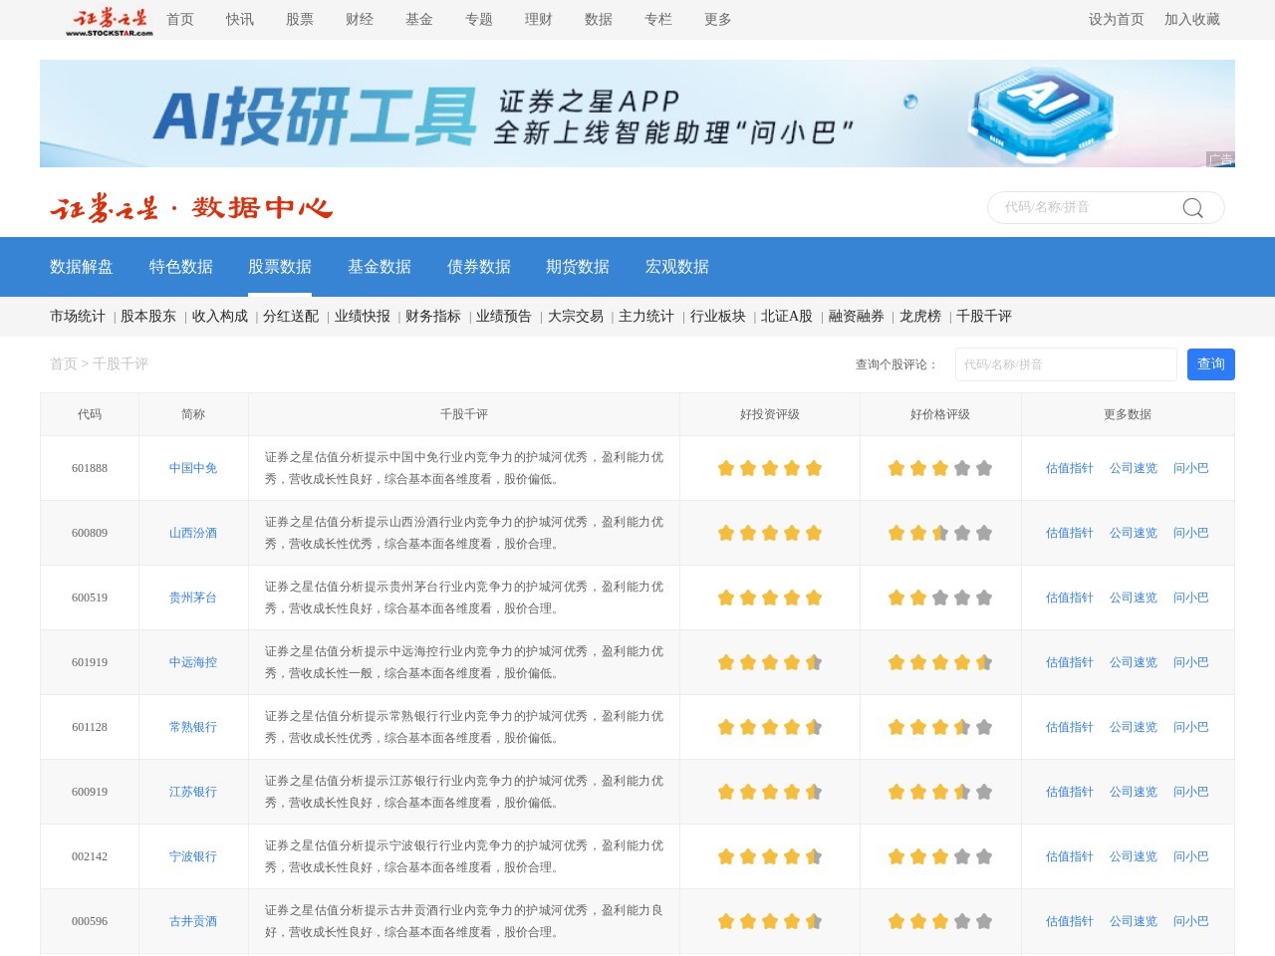
Task: Open the AI投研工具 banner advertisement
Action: (x=637, y=114)
